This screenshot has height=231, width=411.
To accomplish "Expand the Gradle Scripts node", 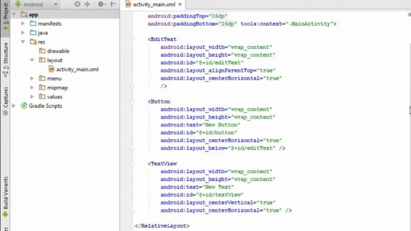I will pyautogui.click(x=14, y=106).
